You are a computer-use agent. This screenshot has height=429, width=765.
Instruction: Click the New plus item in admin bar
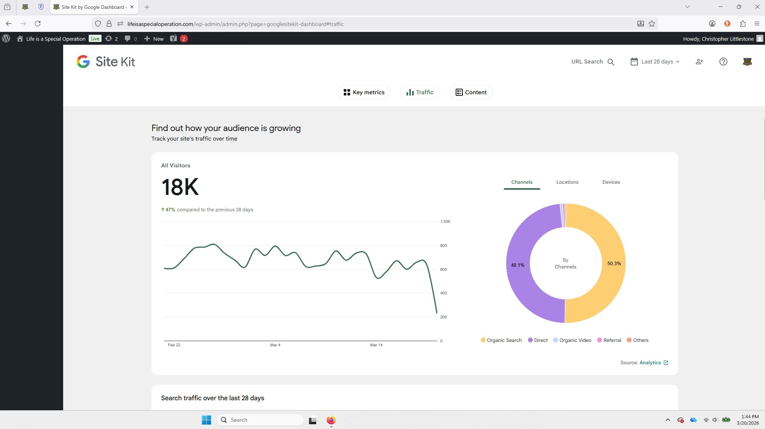(154, 39)
